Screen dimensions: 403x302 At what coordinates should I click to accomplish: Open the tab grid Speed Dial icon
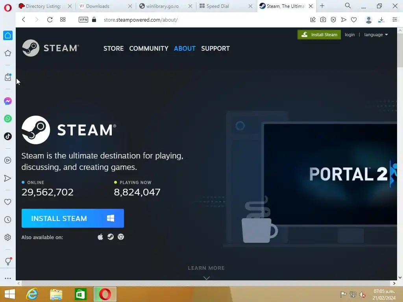click(63, 20)
